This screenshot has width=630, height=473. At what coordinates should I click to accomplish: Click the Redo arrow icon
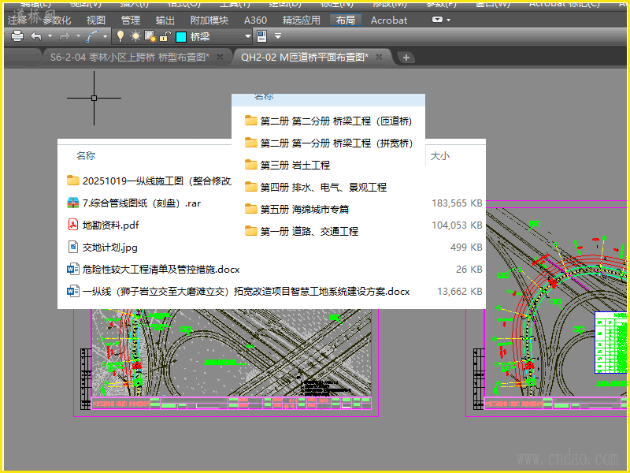[65, 36]
